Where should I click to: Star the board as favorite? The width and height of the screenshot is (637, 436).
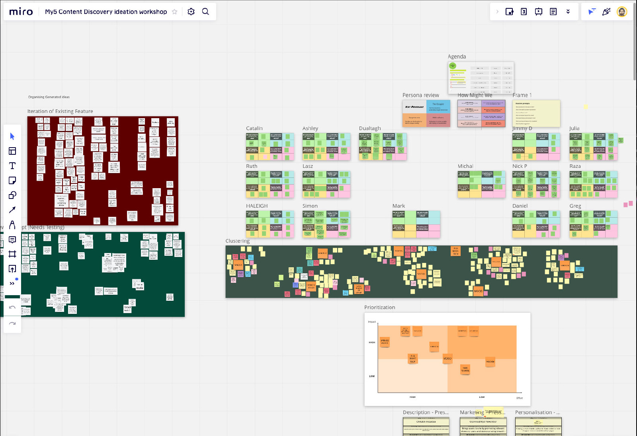(x=174, y=12)
